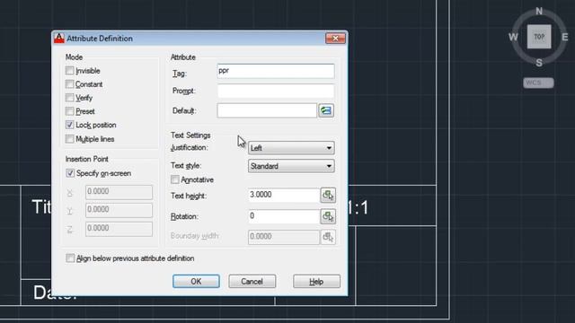Pick text height on screen button
575x323 pixels.
(328, 196)
